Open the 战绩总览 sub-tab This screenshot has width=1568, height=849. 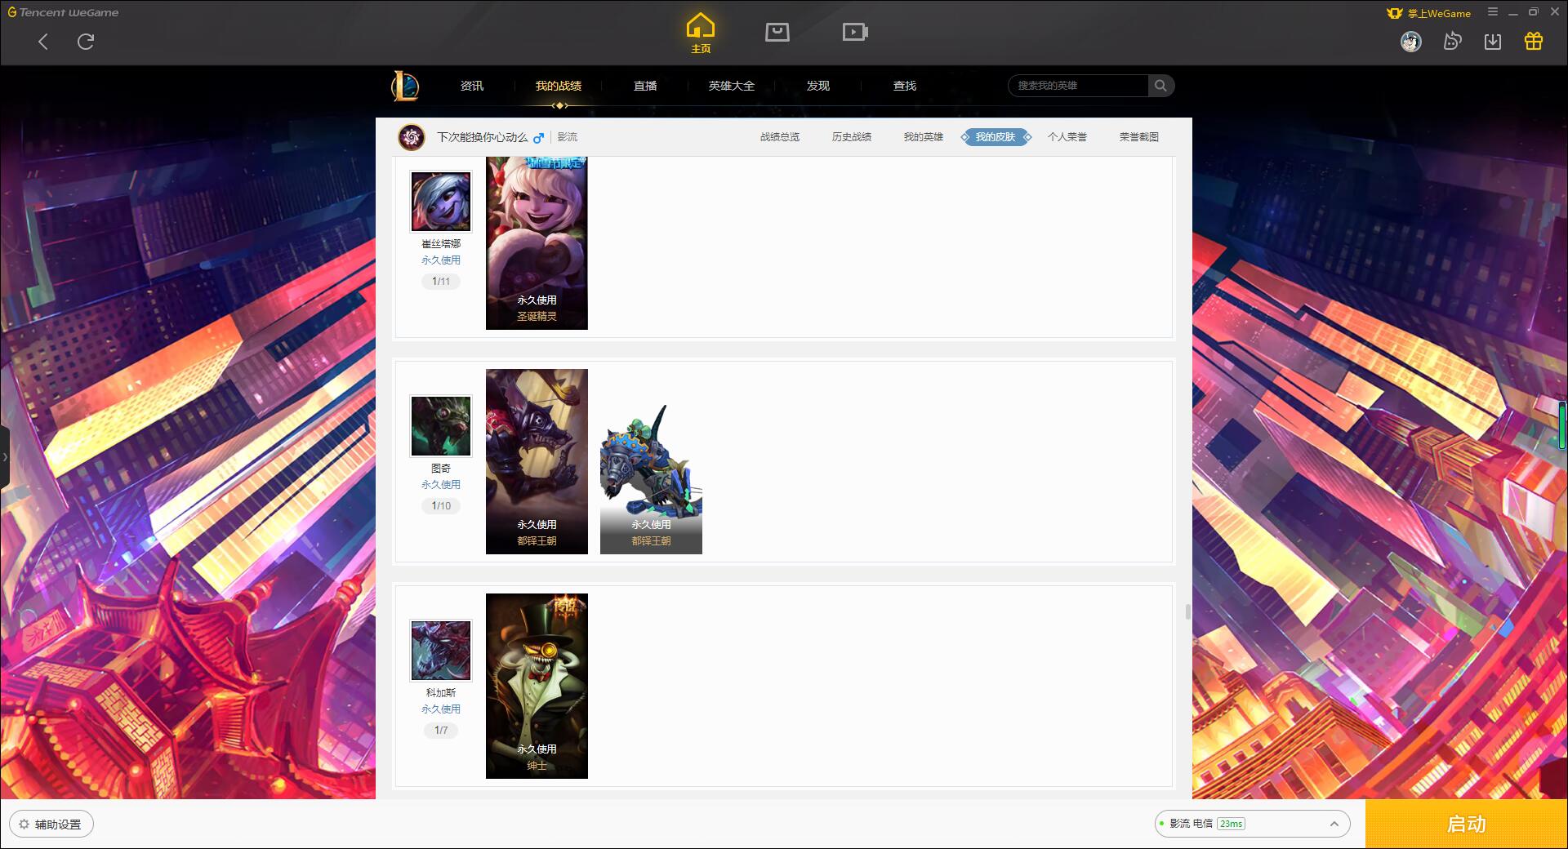click(x=780, y=137)
